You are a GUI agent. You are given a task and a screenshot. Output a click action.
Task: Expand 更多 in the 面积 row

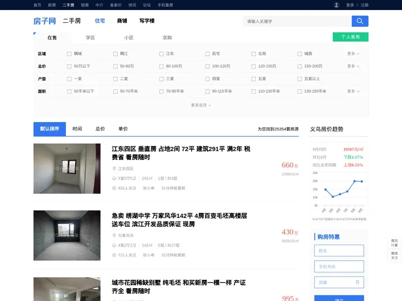pos(353,91)
